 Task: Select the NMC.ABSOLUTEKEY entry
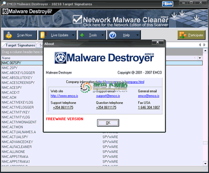17,78
